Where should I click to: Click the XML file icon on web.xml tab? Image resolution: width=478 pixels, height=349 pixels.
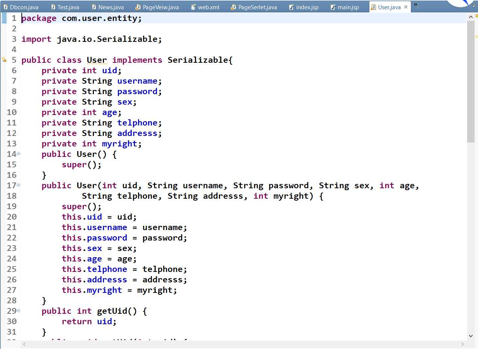tap(193, 7)
